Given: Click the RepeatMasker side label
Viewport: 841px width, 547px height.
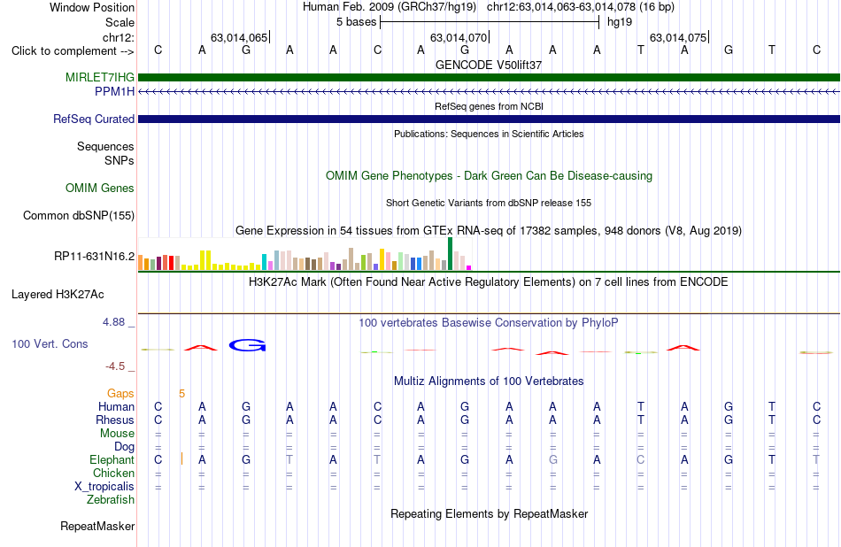Looking at the screenshot, I should (x=97, y=527).
